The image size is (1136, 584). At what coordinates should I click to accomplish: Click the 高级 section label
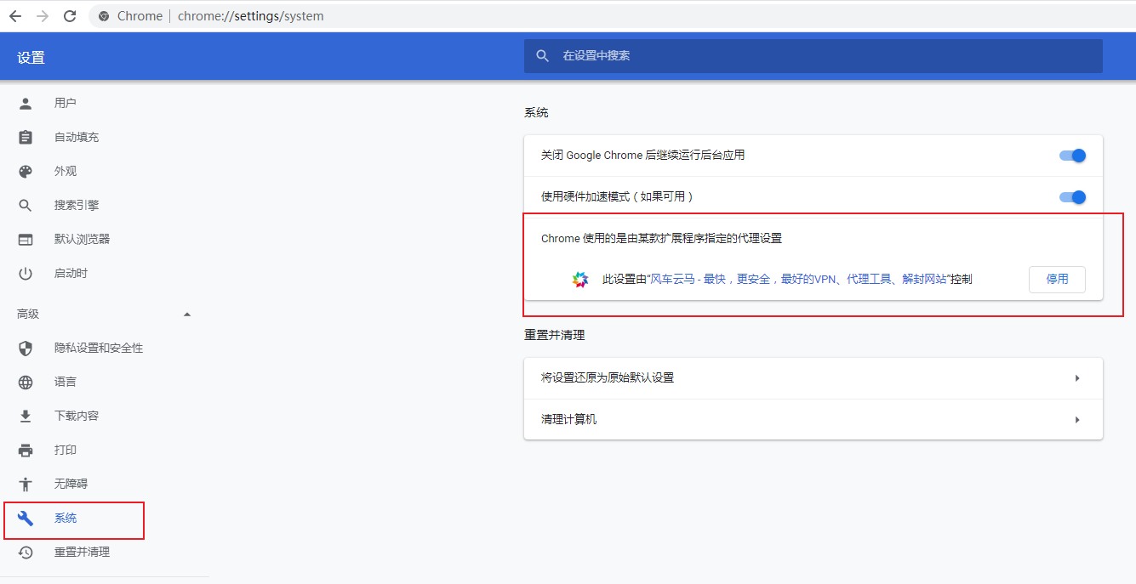click(x=28, y=315)
